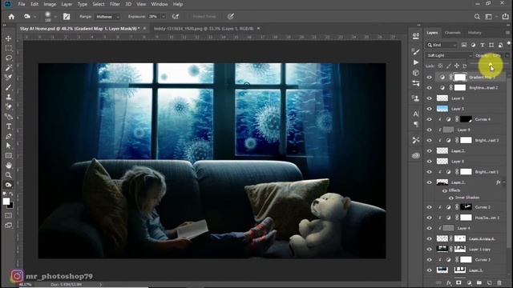Add a layer mask from panel bottom
Screen dimensions: 513x288
pyautogui.click(x=458, y=282)
